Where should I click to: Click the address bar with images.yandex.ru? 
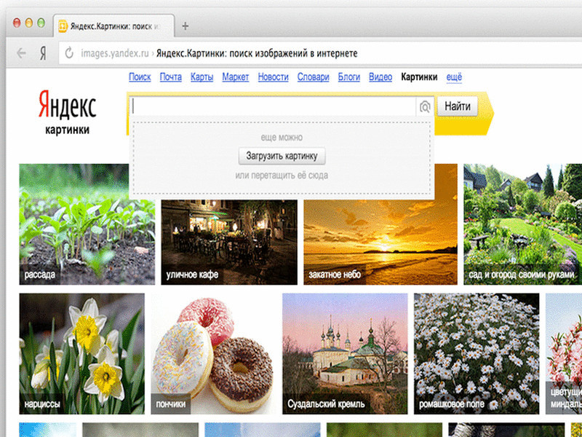319,53
